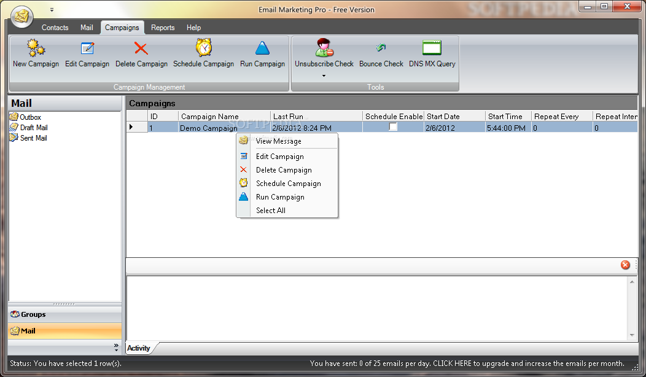Minimize the Email Marketing Pro window
646x377 pixels.
[588, 6]
